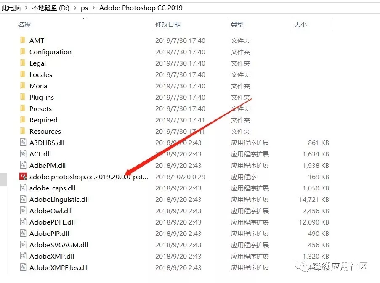Click the ACE.dll file icon
Image resolution: width=380 pixels, height=283 pixels.
coord(23,154)
